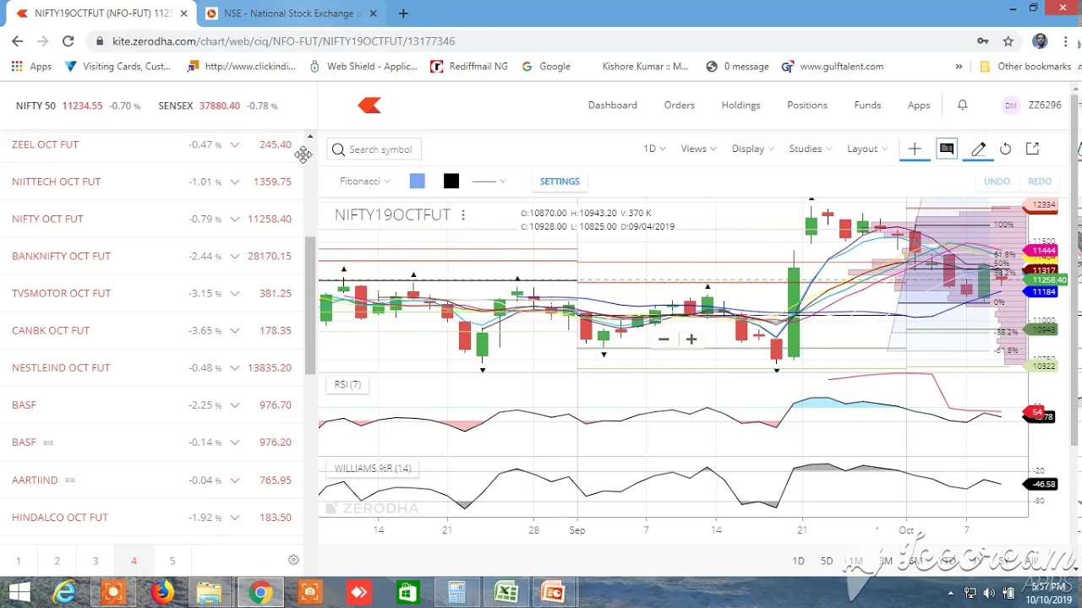
Task: Go to Funds
Action: coord(867,105)
